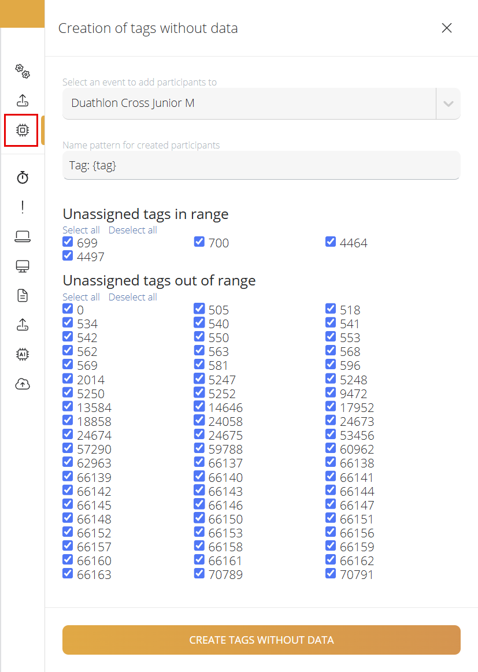The image size is (478, 672).
Task: Click the tag number 66147 label
Action: coord(357,505)
